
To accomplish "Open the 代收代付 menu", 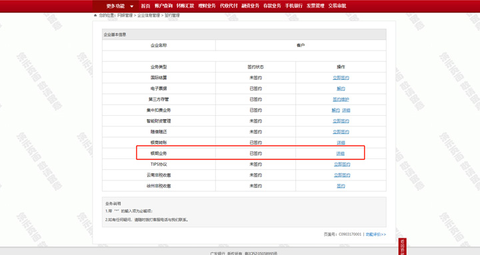I will [229, 6].
